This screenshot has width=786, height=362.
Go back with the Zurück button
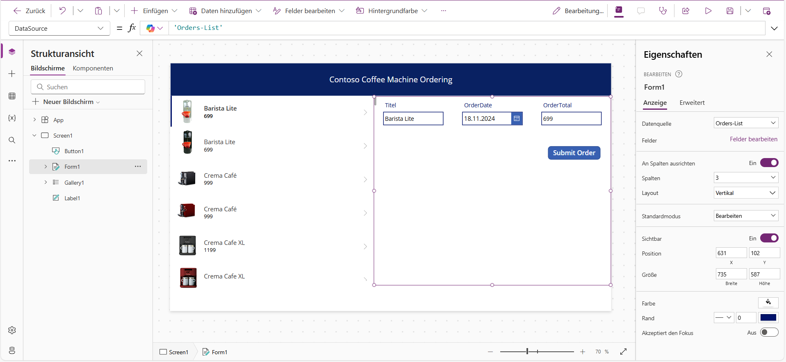click(x=30, y=11)
